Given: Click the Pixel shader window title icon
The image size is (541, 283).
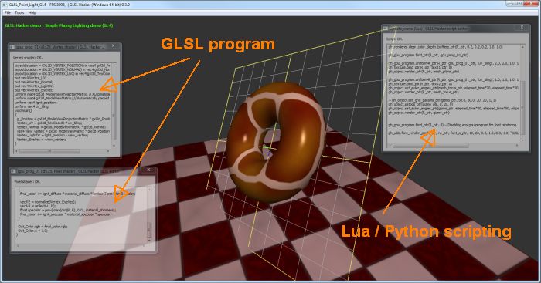Looking at the screenshot, I should click(x=13, y=171).
